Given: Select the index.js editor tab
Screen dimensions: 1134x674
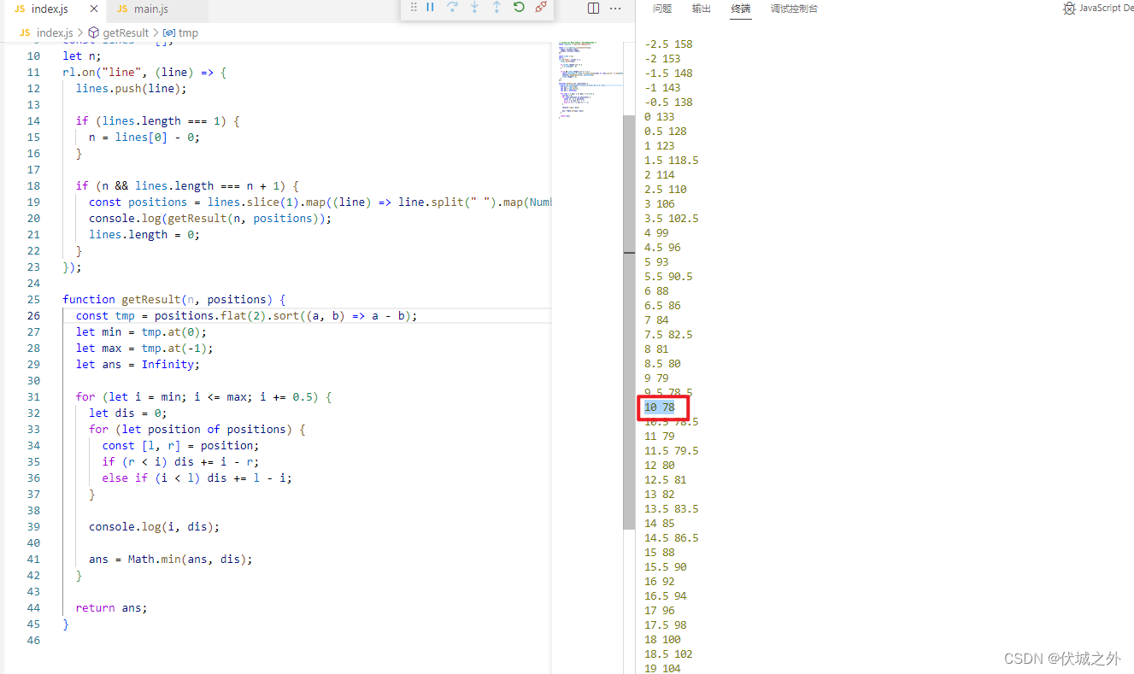Looking at the screenshot, I should [x=49, y=9].
